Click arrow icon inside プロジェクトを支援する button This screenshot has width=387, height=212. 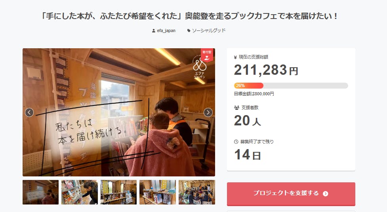click(326, 193)
